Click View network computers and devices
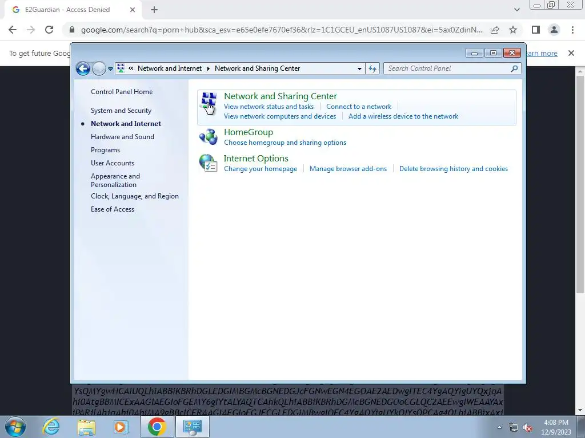 point(280,116)
